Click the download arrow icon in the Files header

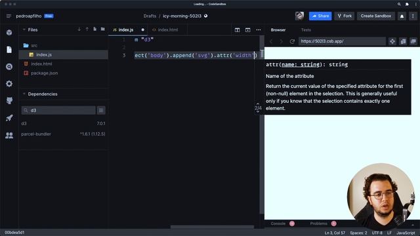79,29
